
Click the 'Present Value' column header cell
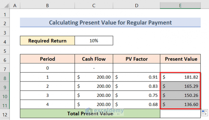180,59
